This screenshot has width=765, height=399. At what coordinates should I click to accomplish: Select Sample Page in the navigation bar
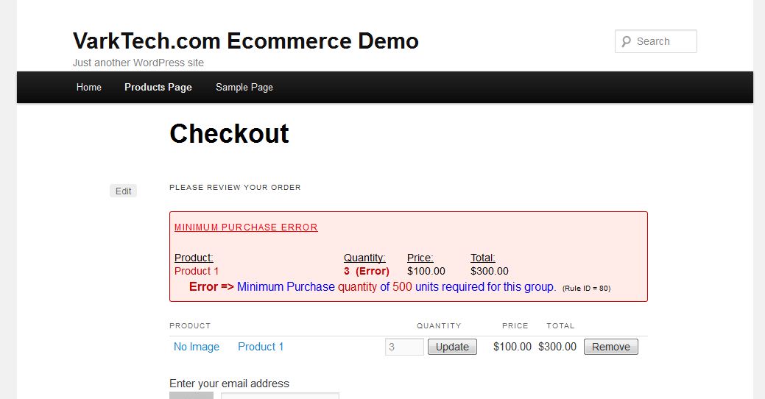point(244,88)
